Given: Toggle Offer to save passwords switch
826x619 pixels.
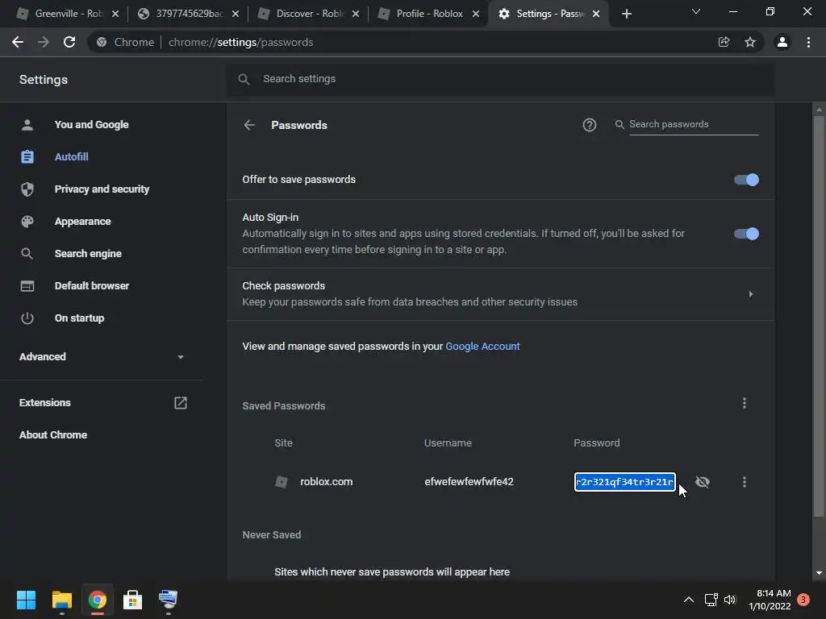Looking at the screenshot, I should pyautogui.click(x=746, y=180).
